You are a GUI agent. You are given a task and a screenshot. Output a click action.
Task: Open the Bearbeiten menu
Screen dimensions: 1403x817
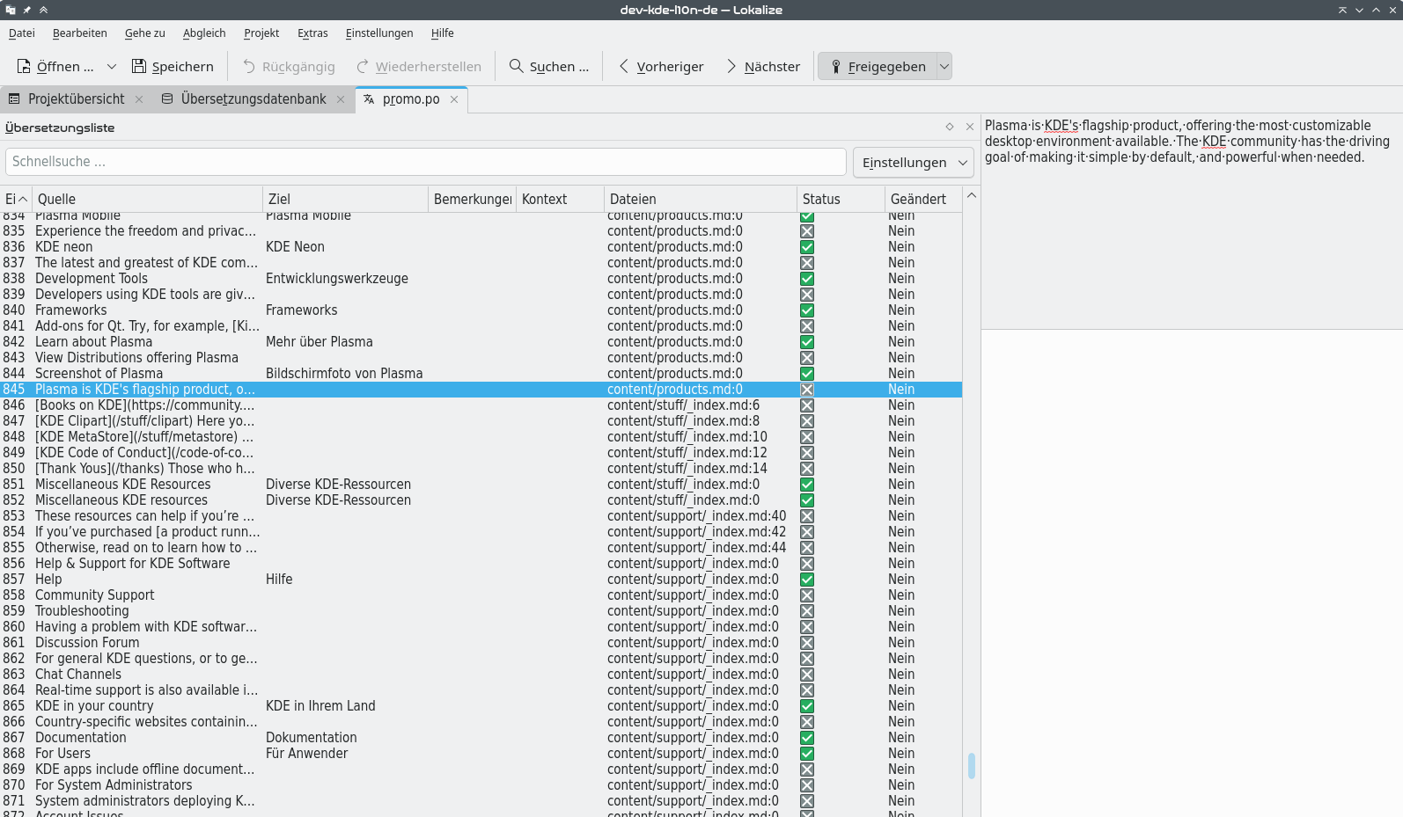(80, 33)
